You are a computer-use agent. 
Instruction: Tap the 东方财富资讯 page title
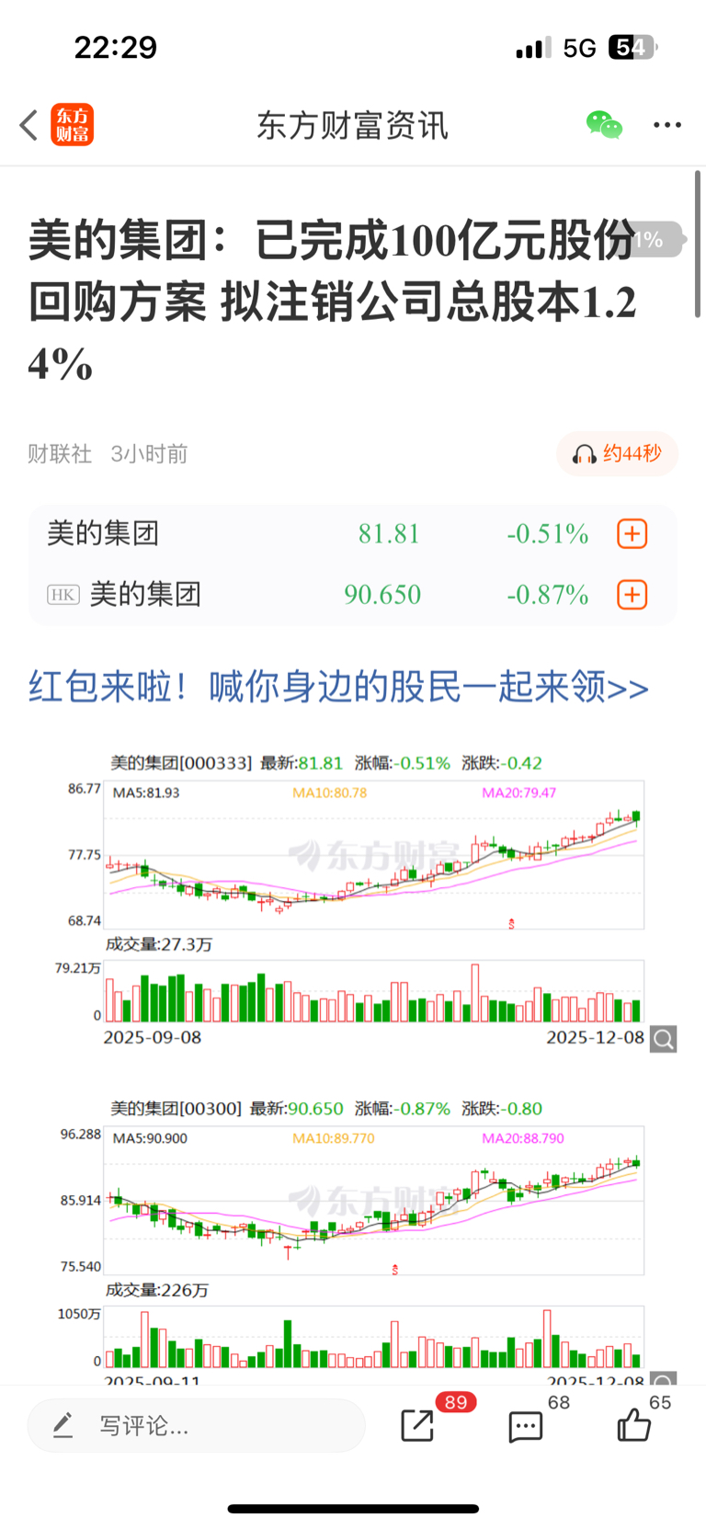[x=352, y=125]
